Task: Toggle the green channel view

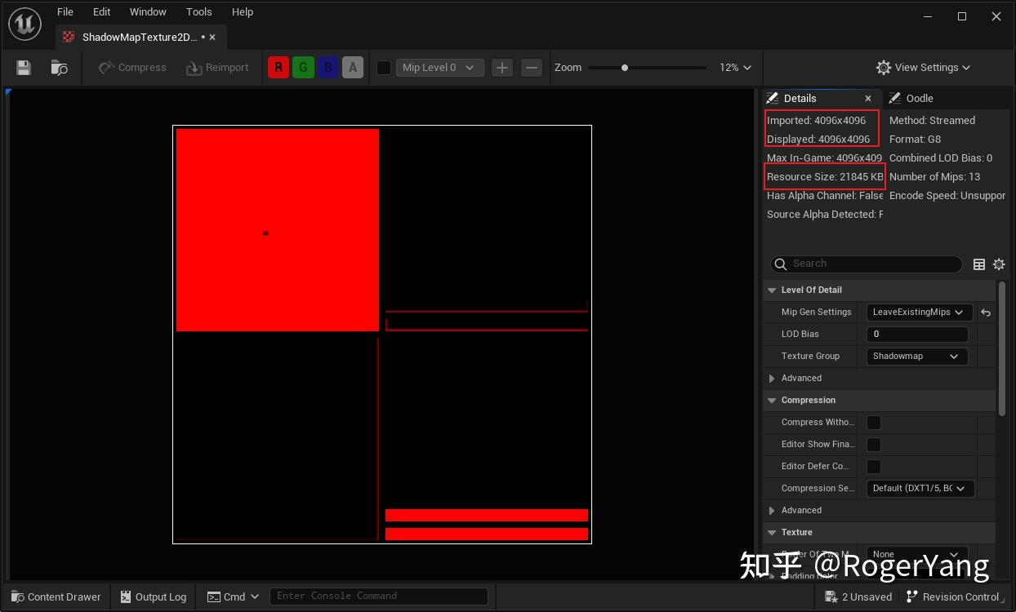Action: tap(303, 67)
